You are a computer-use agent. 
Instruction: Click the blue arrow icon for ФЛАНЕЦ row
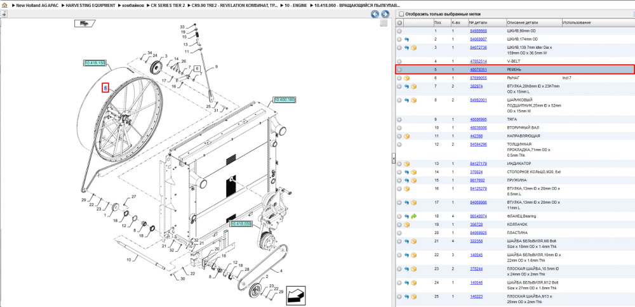[406, 216]
